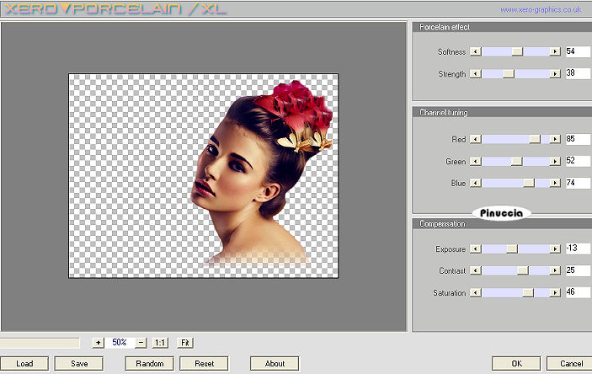Click the zoom in plus button
592x374 pixels.
98,343
